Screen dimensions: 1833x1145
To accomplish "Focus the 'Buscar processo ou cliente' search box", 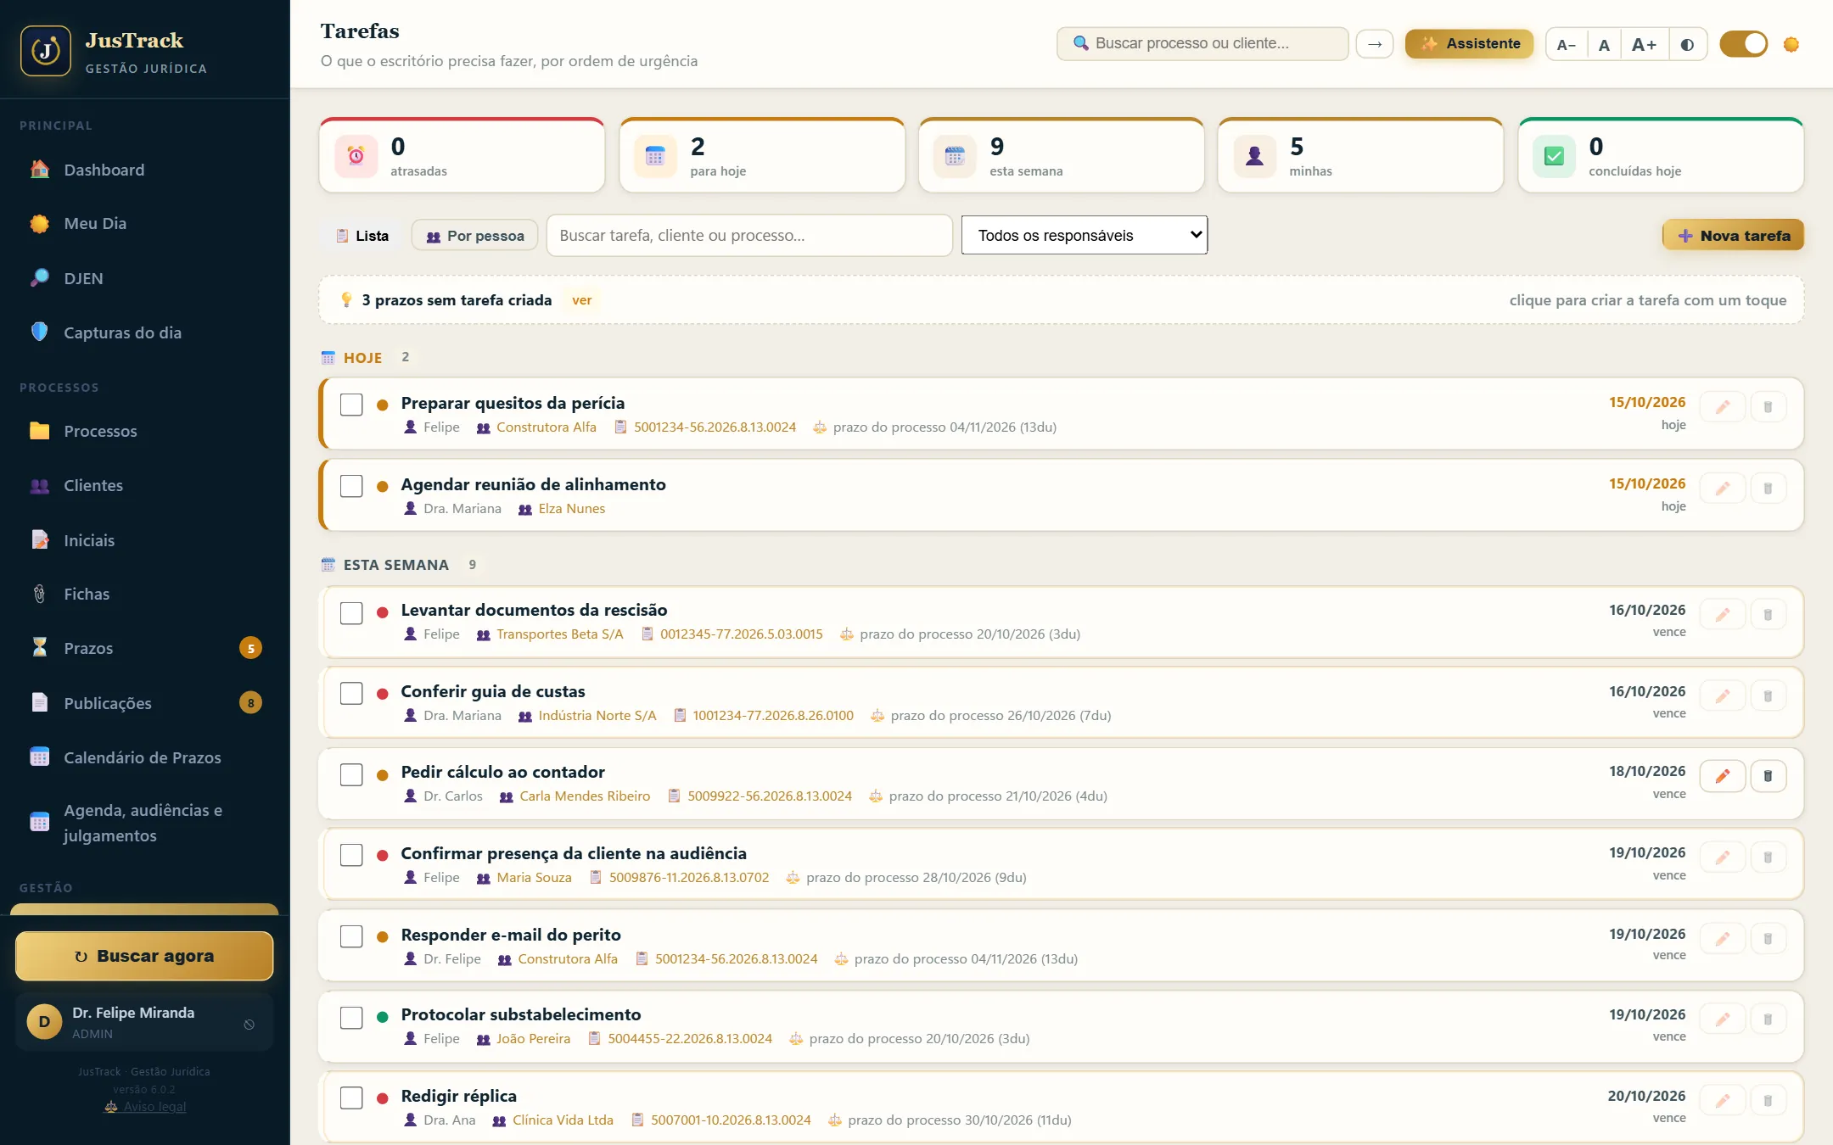I will click(1202, 44).
